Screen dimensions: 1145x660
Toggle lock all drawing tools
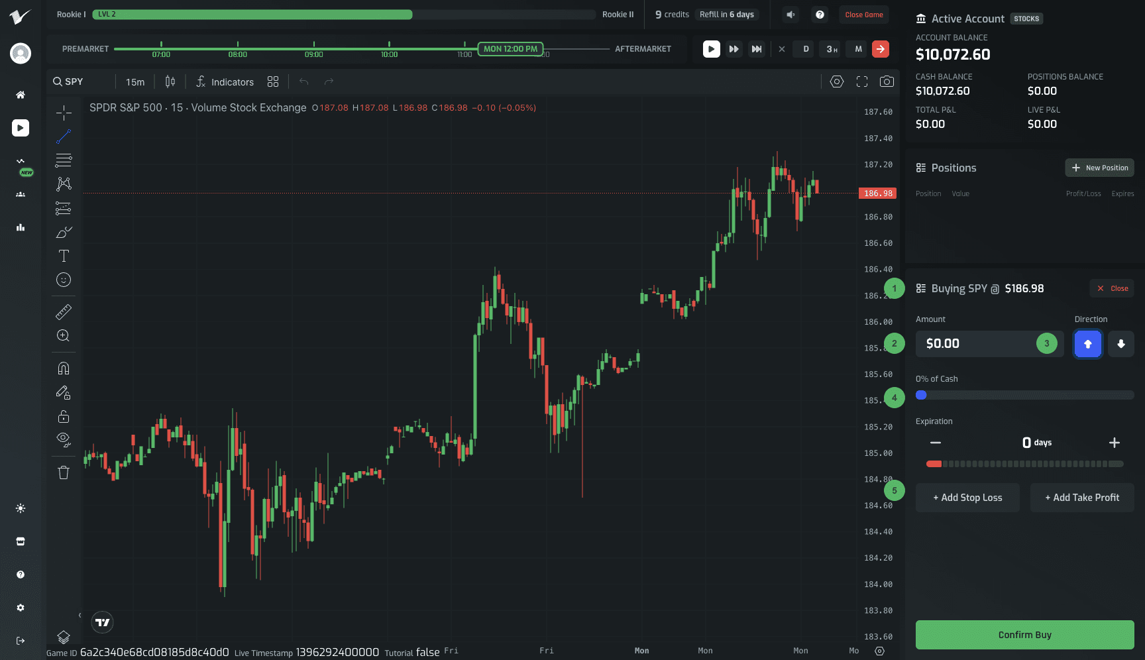[x=64, y=416]
